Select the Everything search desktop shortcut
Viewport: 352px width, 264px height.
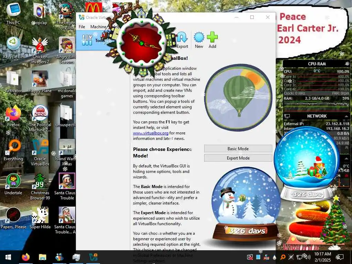coord(13,150)
